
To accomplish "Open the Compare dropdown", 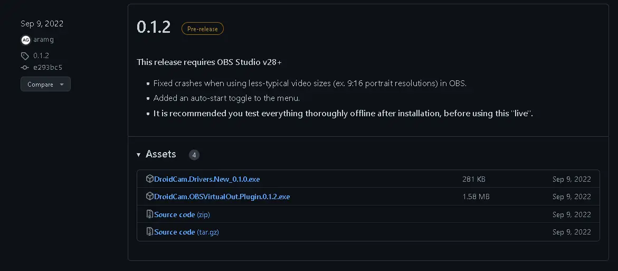I will click(x=45, y=85).
